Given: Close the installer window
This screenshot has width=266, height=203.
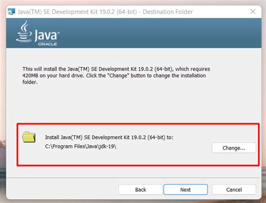Looking at the screenshot, I should click(253, 12).
